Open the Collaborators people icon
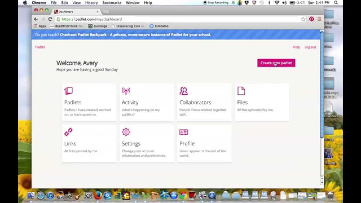Viewport: 361px width, 203px height. (184, 91)
